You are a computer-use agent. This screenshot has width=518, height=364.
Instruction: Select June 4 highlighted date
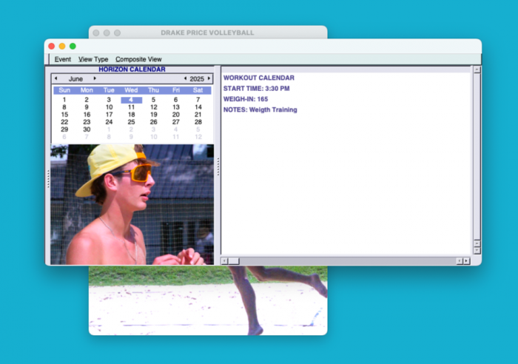click(131, 100)
